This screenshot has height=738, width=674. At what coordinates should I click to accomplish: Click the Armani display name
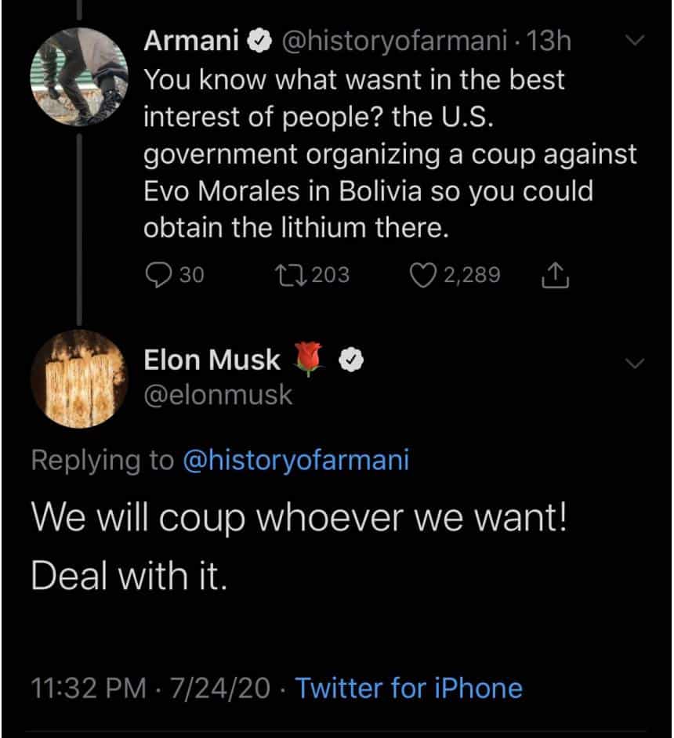[191, 42]
